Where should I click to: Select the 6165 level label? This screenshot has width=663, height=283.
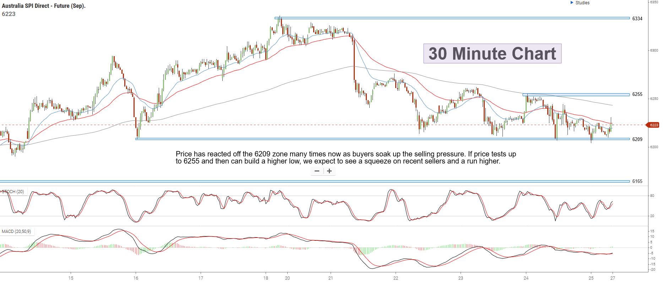pyautogui.click(x=637, y=181)
